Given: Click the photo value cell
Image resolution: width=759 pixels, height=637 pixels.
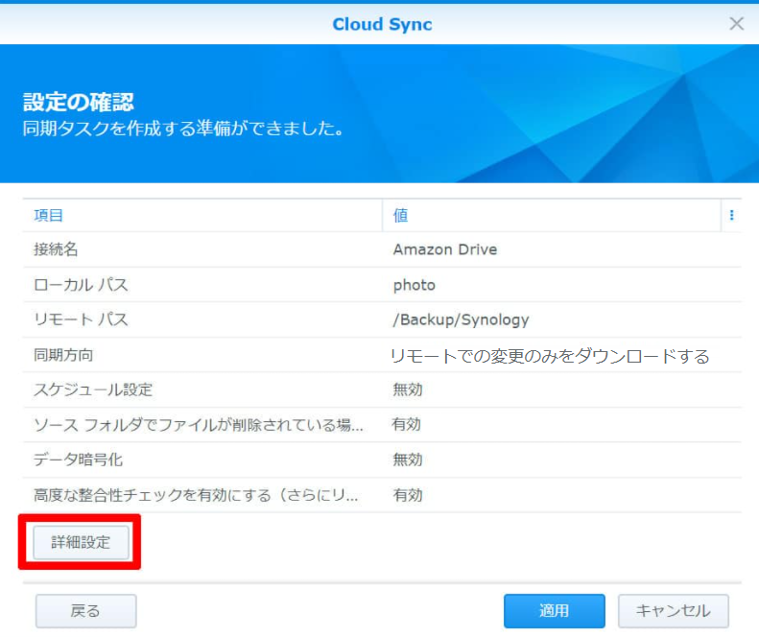Looking at the screenshot, I should pos(415,285).
